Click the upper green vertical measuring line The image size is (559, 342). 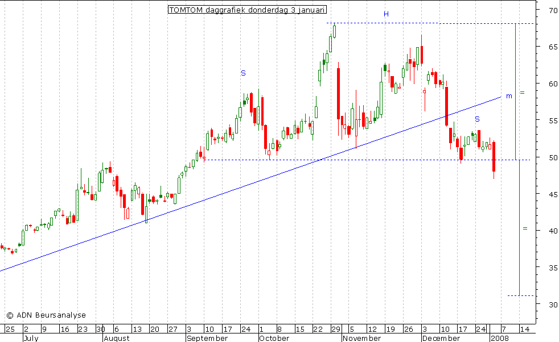point(515,91)
